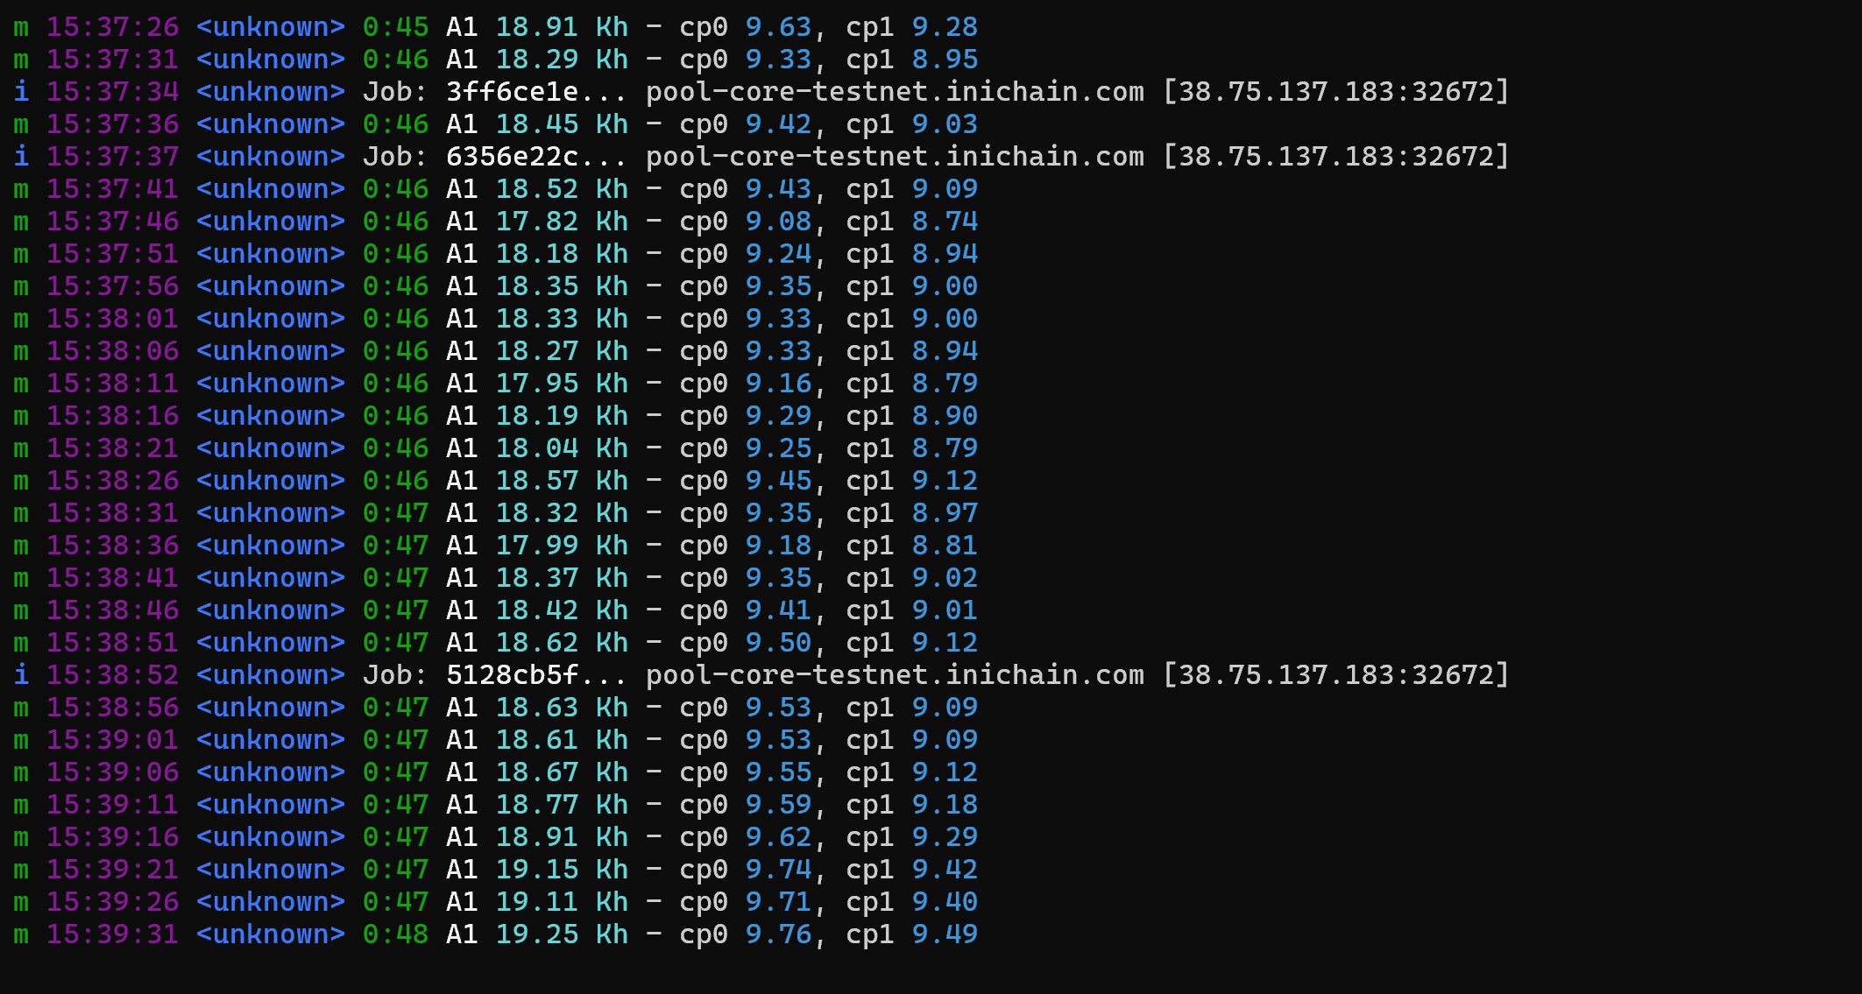This screenshot has width=1862, height=994.
Task: Click timestamp 15:39:31 on last line
Action: [x=112, y=934]
